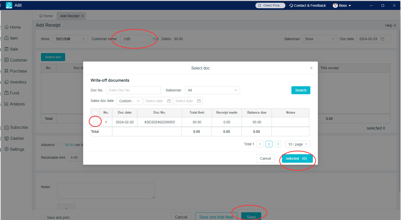Click the Contact & Feedback headset icon

coord(291,5)
